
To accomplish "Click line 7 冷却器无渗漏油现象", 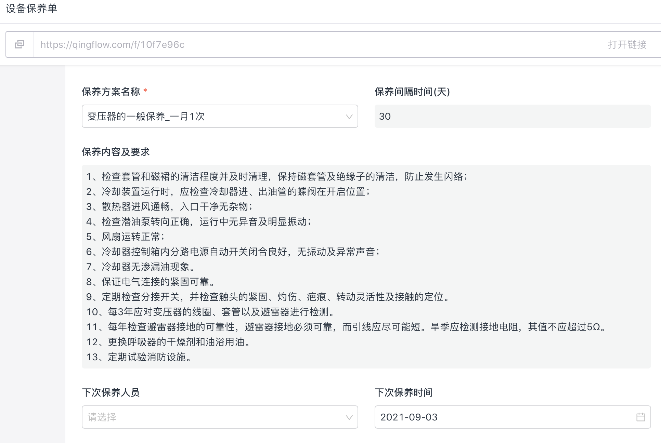I will pyautogui.click(x=141, y=267).
